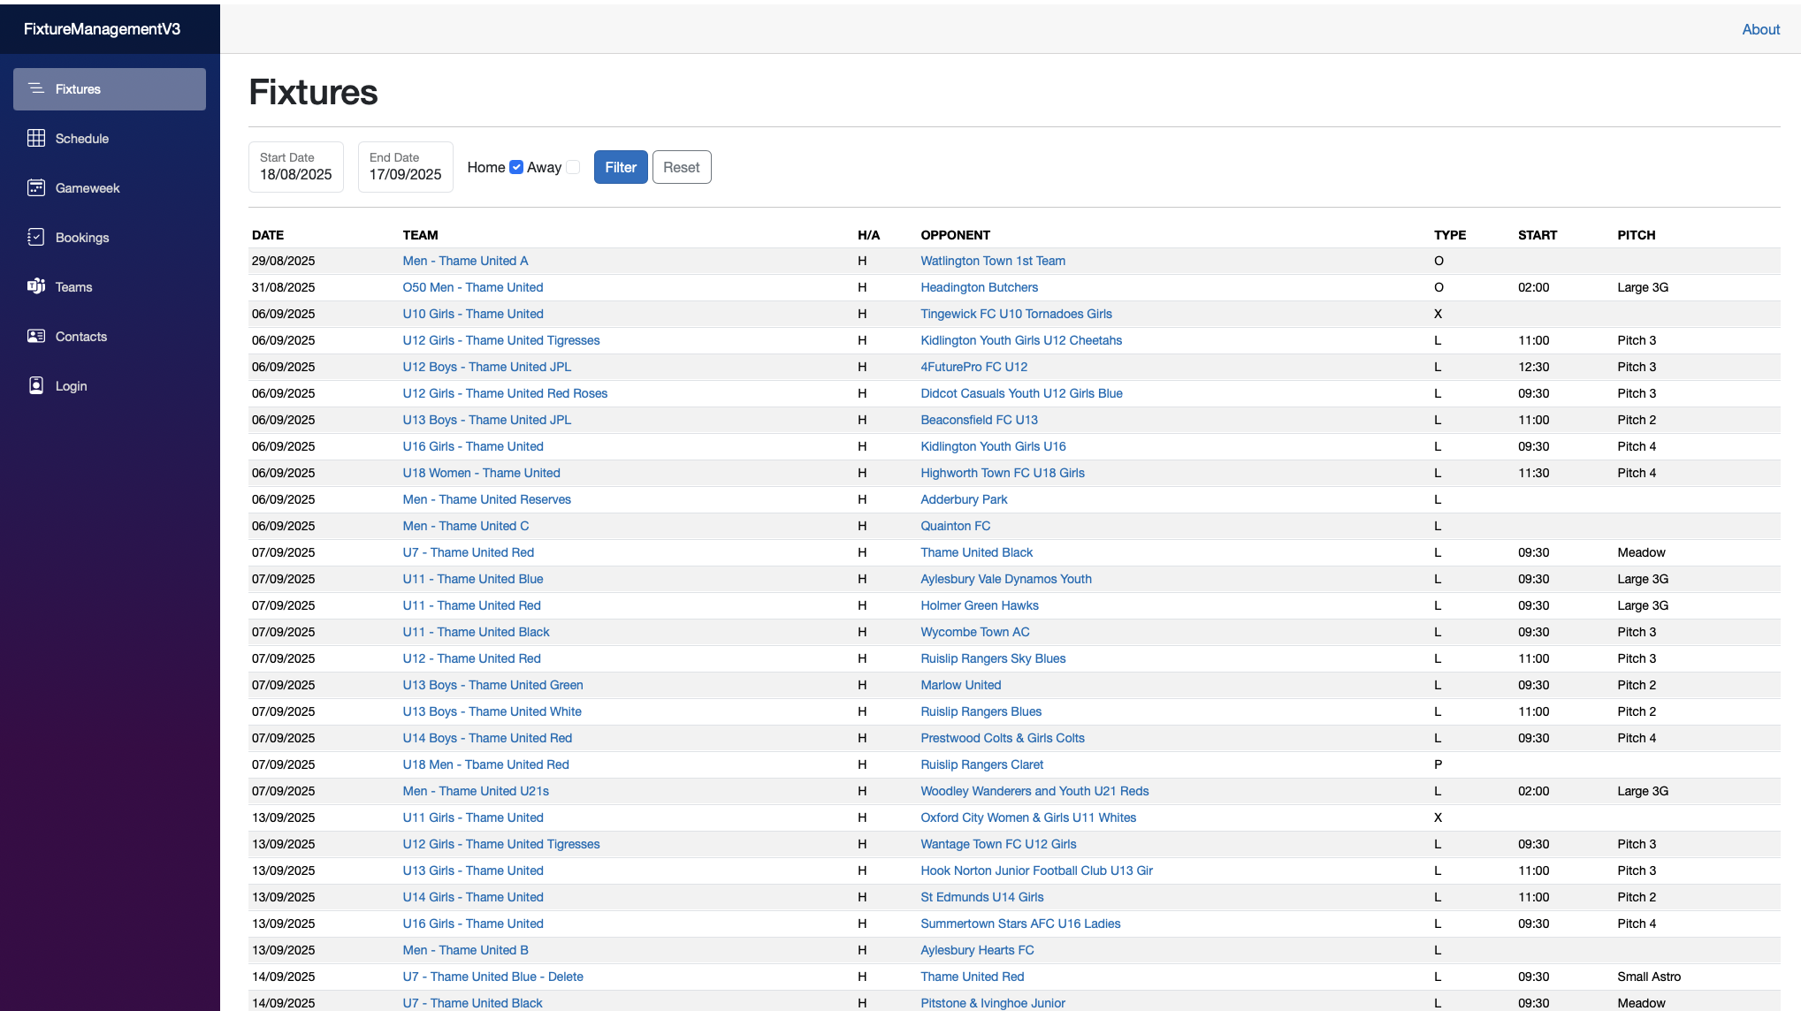Select the Gameweek calendar icon
Image resolution: width=1801 pixels, height=1011 pixels.
36,187
